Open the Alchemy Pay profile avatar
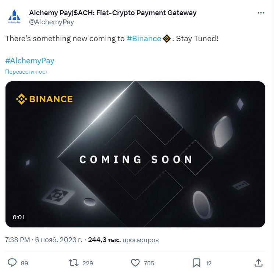The image size is (274, 273). coord(14,17)
